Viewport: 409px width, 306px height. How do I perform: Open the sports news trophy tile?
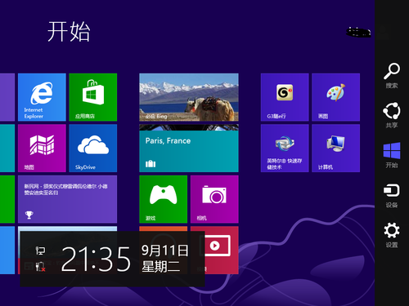click(67, 199)
